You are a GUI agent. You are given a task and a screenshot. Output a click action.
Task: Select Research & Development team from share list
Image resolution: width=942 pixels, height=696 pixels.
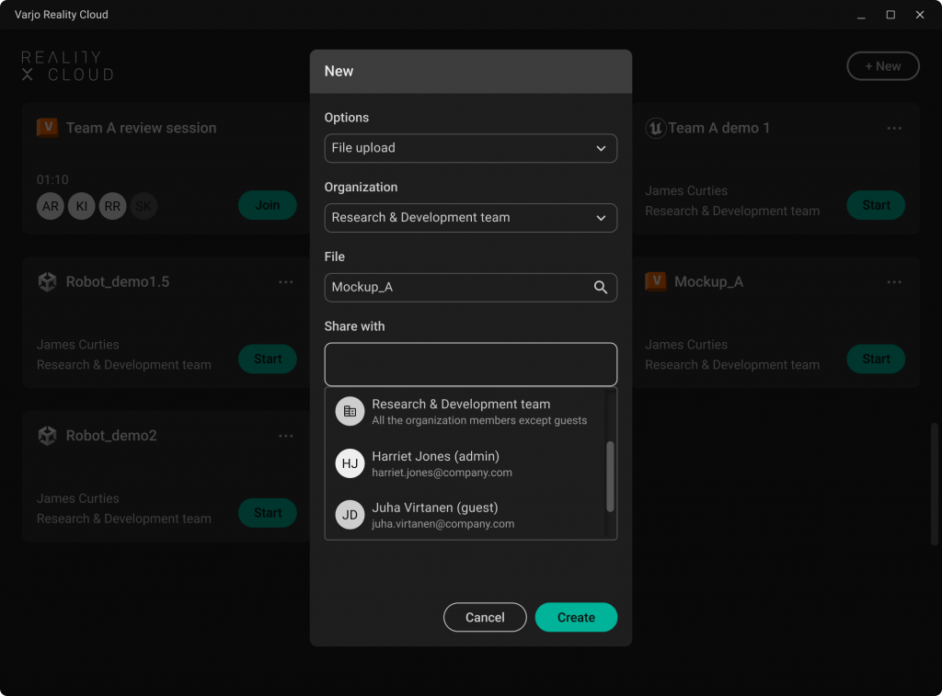coord(478,412)
